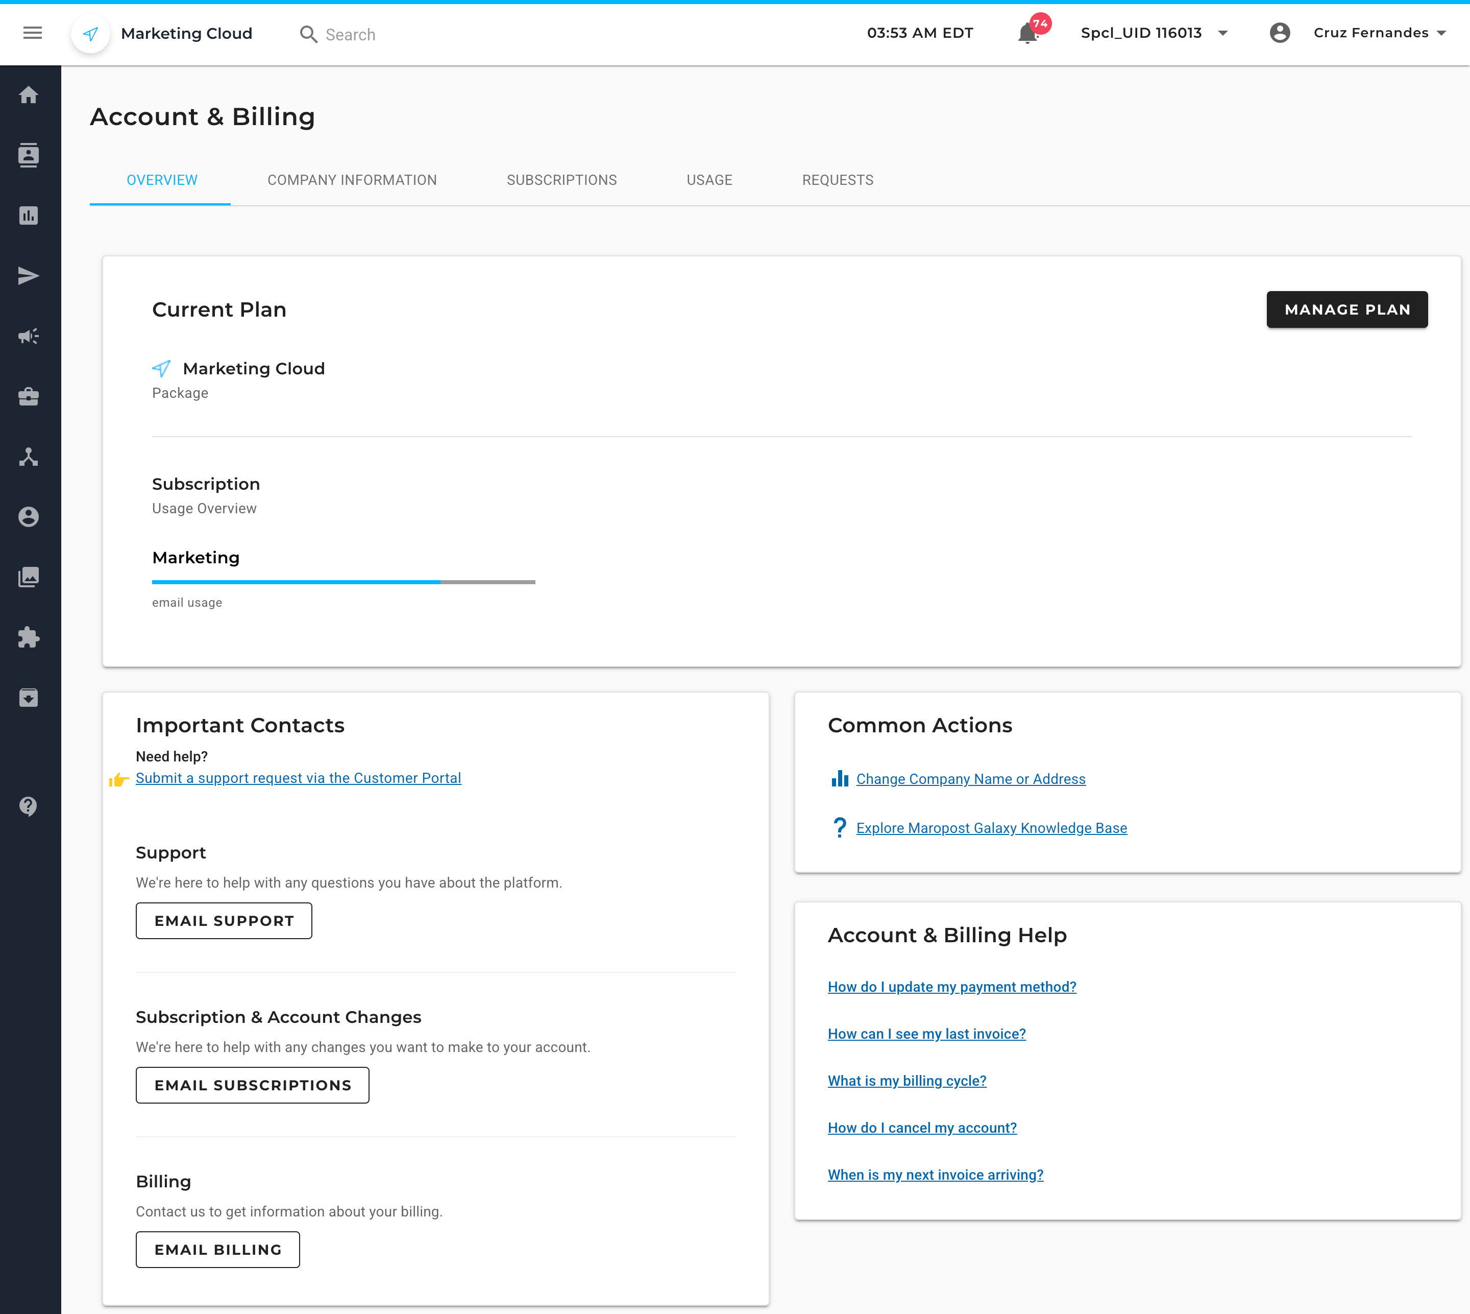Switch to the Company Information tab
The image size is (1470, 1314).
tap(352, 180)
